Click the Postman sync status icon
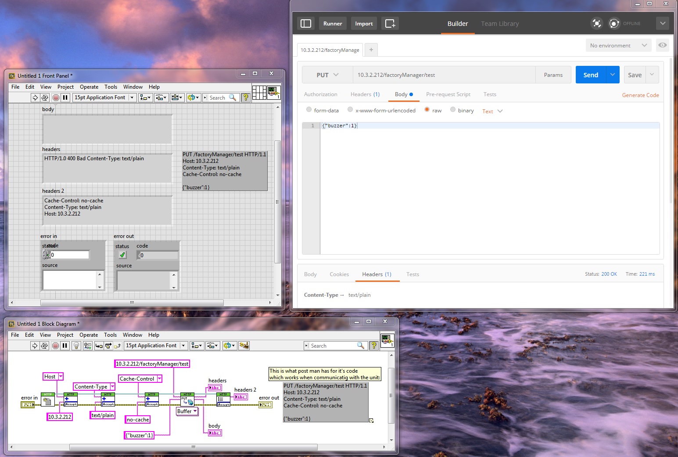This screenshot has height=457, width=678. (614, 23)
